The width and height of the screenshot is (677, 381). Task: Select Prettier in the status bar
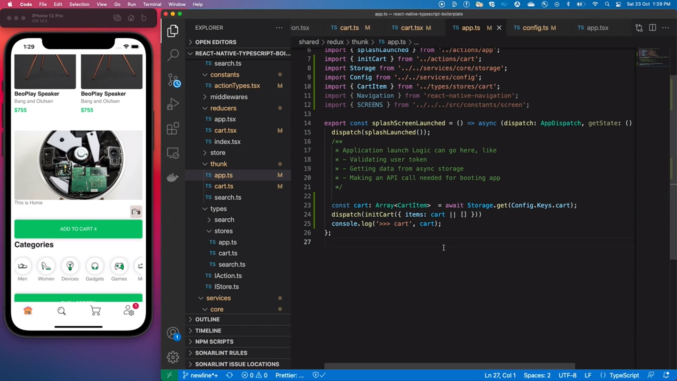pyautogui.click(x=289, y=375)
